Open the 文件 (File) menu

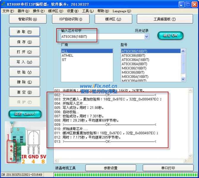tap(8, 11)
